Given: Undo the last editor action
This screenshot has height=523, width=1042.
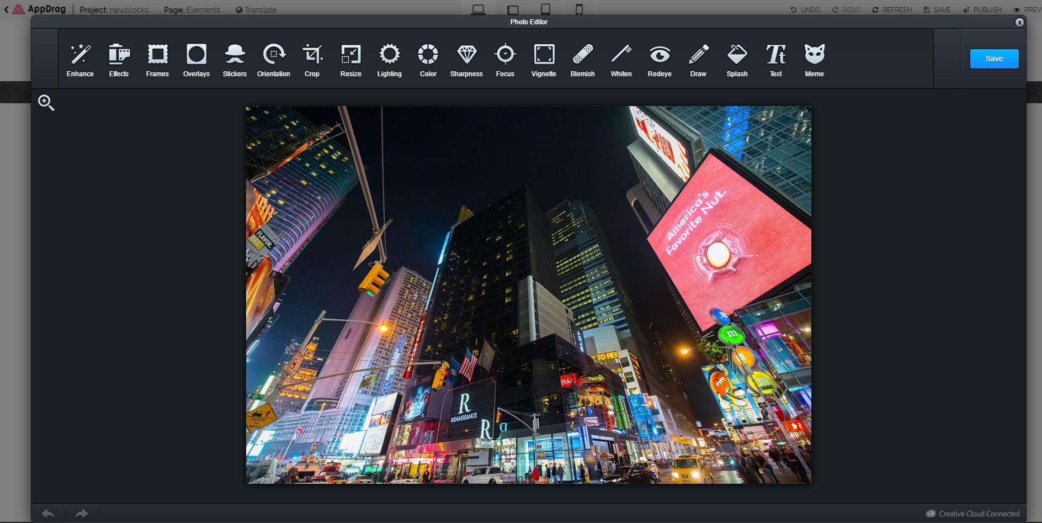Looking at the screenshot, I should tap(47, 513).
